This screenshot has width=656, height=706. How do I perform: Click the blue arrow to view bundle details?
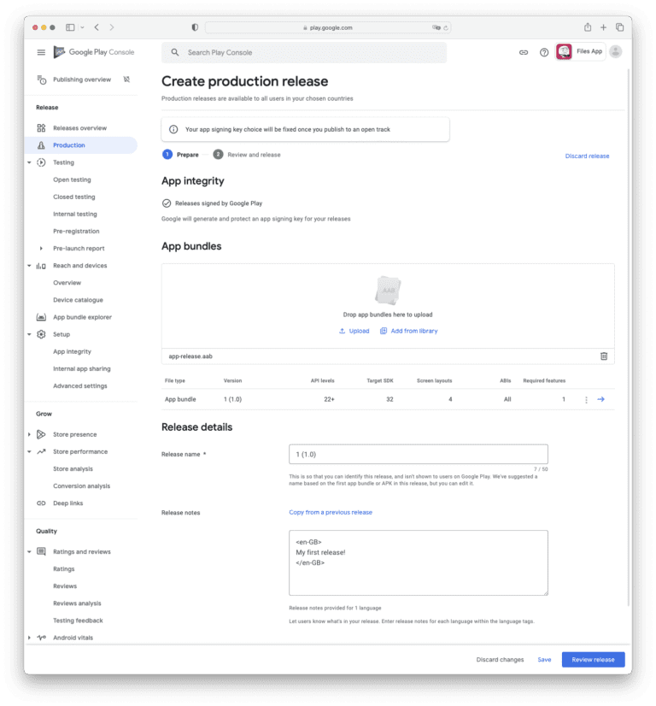click(x=602, y=398)
